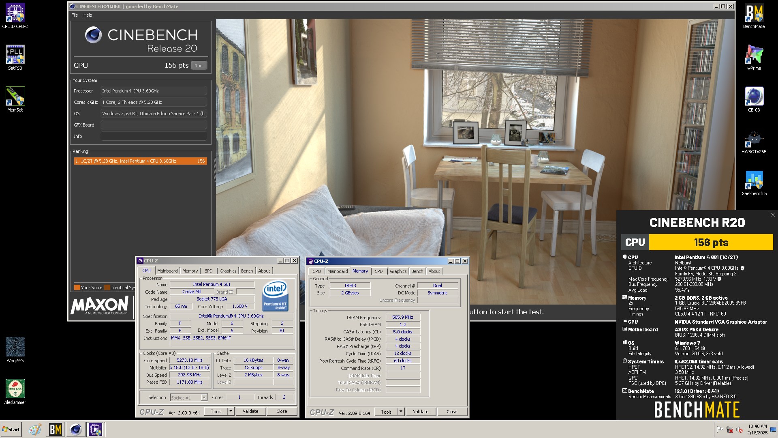778x438 pixels.
Task: Open the Windows Start menu
Action: pyautogui.click(x=11, y=429)
